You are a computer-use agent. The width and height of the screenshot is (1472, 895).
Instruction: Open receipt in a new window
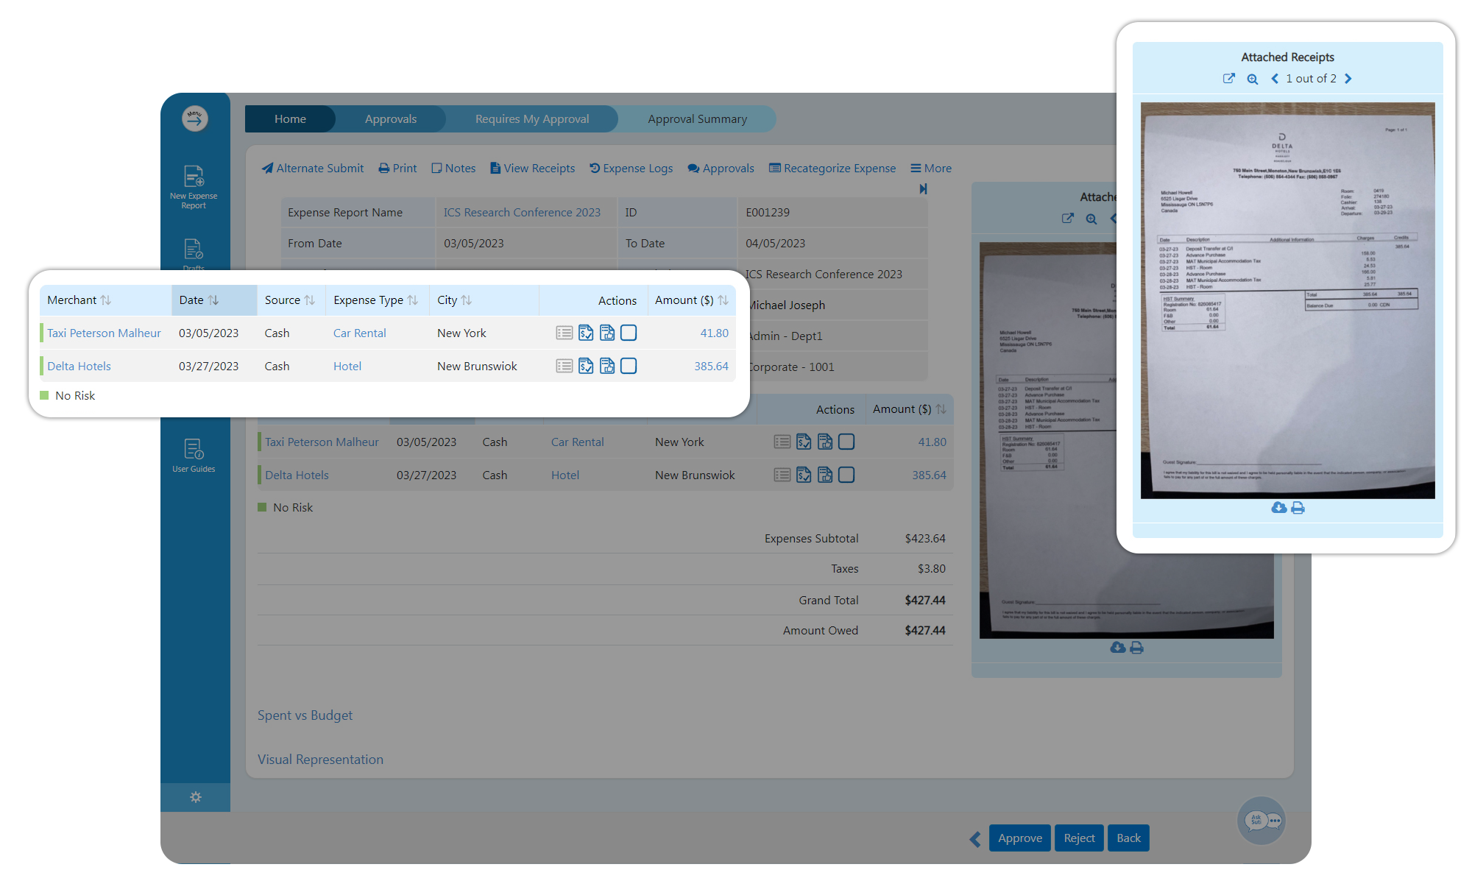[1229, 79]
